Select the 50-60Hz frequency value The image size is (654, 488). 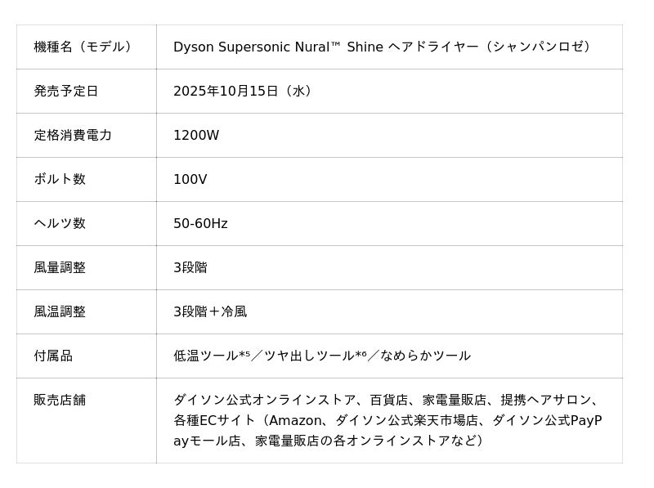(x=200, y=223)
